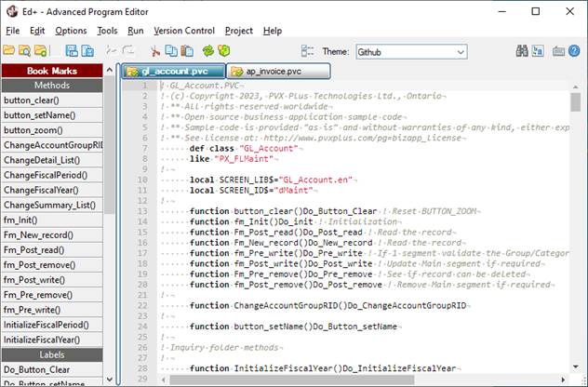Click the list view icon beside Theme

pos(308,51)
